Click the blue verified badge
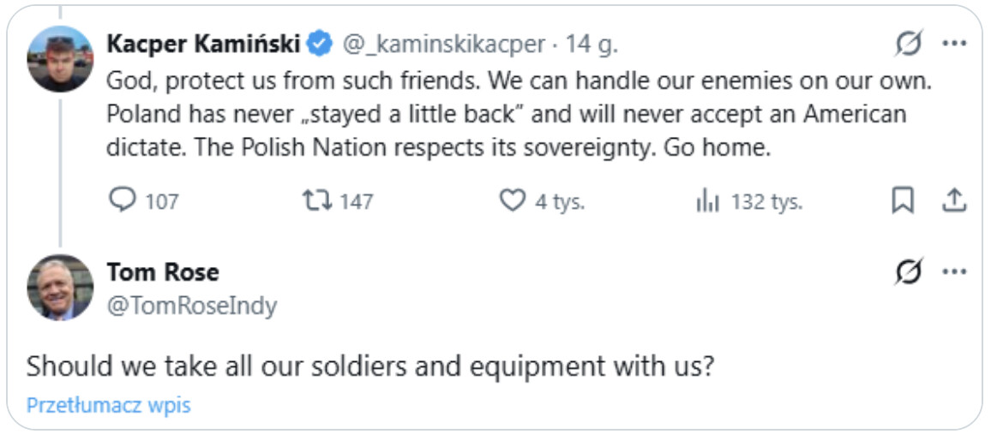Image resolution: width=991 pixels, height=440 pixels. (x=320, y=44)
